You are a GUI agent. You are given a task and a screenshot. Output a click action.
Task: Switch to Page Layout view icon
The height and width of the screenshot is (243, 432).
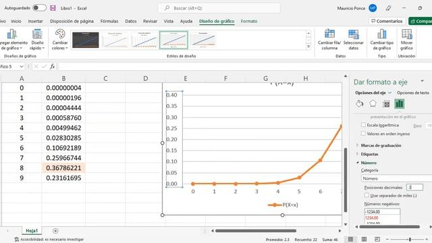364,240
